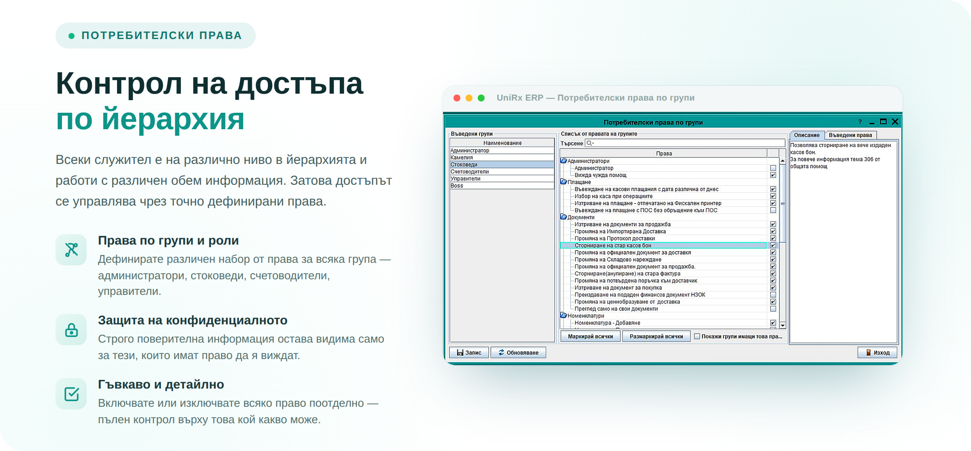The width and height of the screenshot is (971, 451).
Task: Select the Управители group row
Action: (x=502, y=179)
